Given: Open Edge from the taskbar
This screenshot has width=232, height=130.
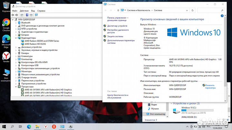Looking at the screenshot, I should (x=29, y=126).
